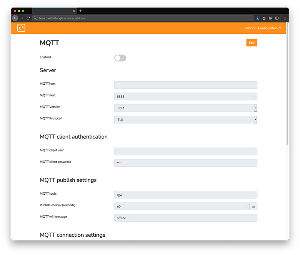Click the browser forward arrow button
300x255 pixels.
click(22, 18)
